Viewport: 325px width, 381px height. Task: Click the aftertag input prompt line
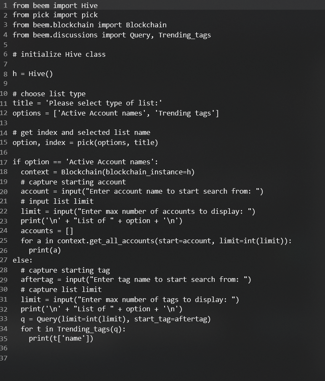pyautogui.click(x=136, y=280)
